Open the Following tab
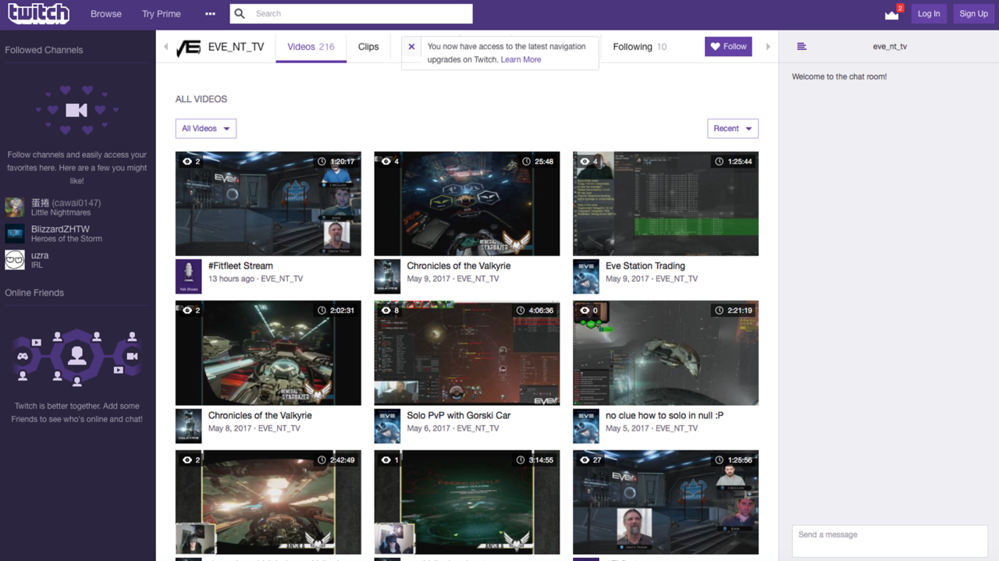 click(640, 47)
